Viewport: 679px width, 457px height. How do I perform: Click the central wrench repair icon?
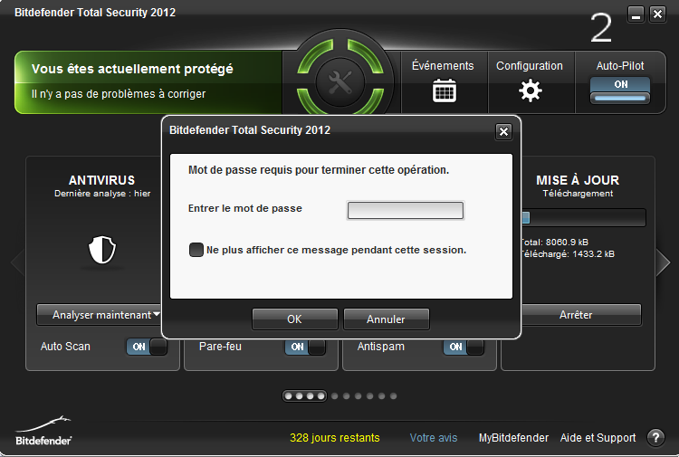click(339, 82)
